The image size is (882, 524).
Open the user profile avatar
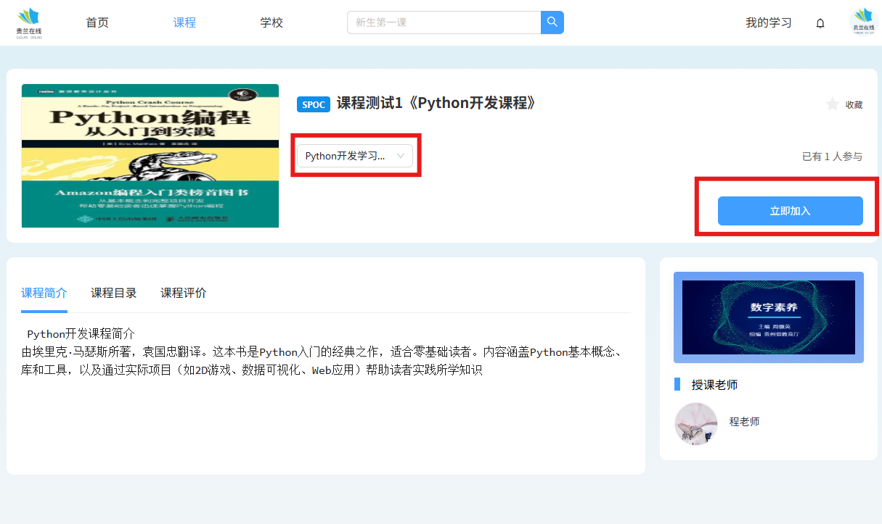pos(863,22)
